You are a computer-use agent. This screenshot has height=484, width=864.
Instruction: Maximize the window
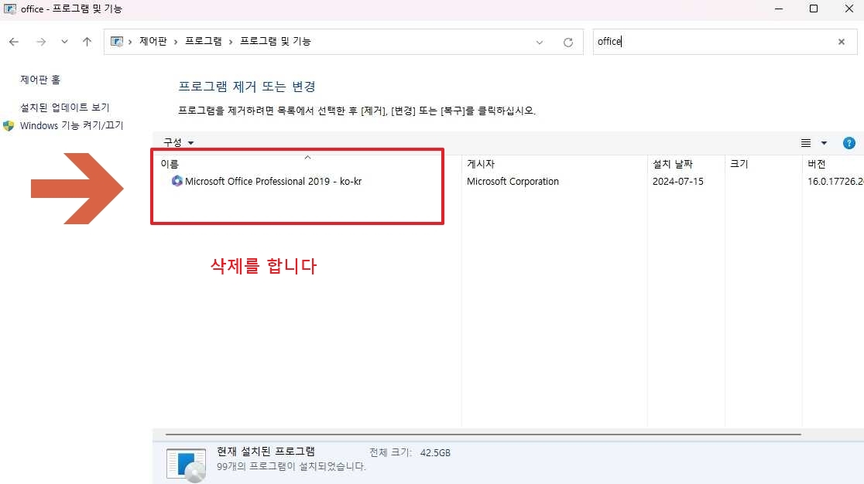click(x=814, y=9)
